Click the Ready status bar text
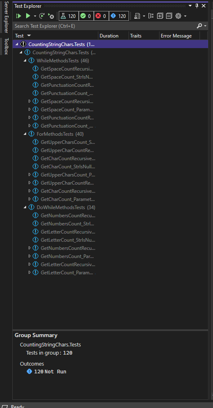Screen dimensions: 213x408 (18, 406)
